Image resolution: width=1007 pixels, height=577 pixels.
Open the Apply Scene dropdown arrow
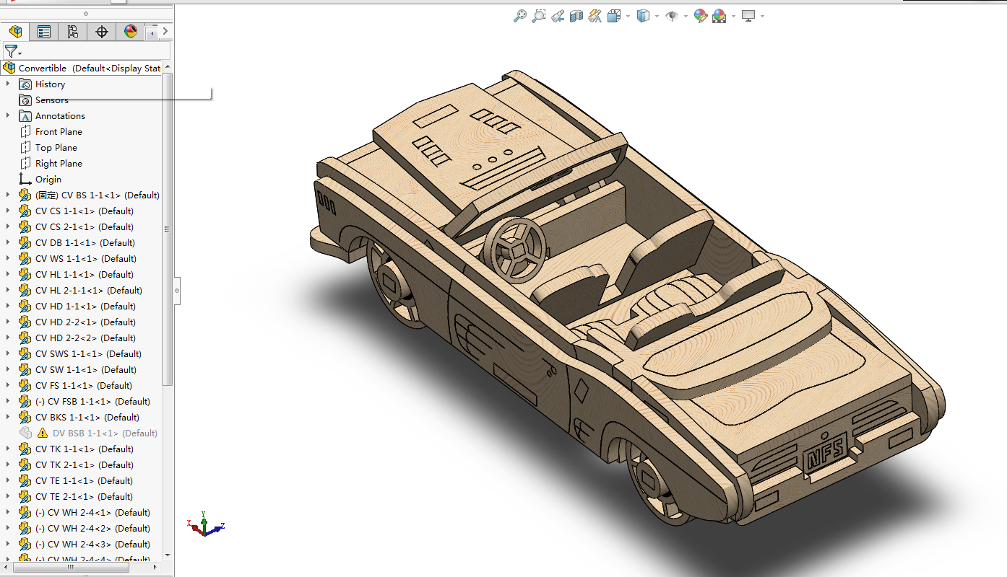pos(733,16)
